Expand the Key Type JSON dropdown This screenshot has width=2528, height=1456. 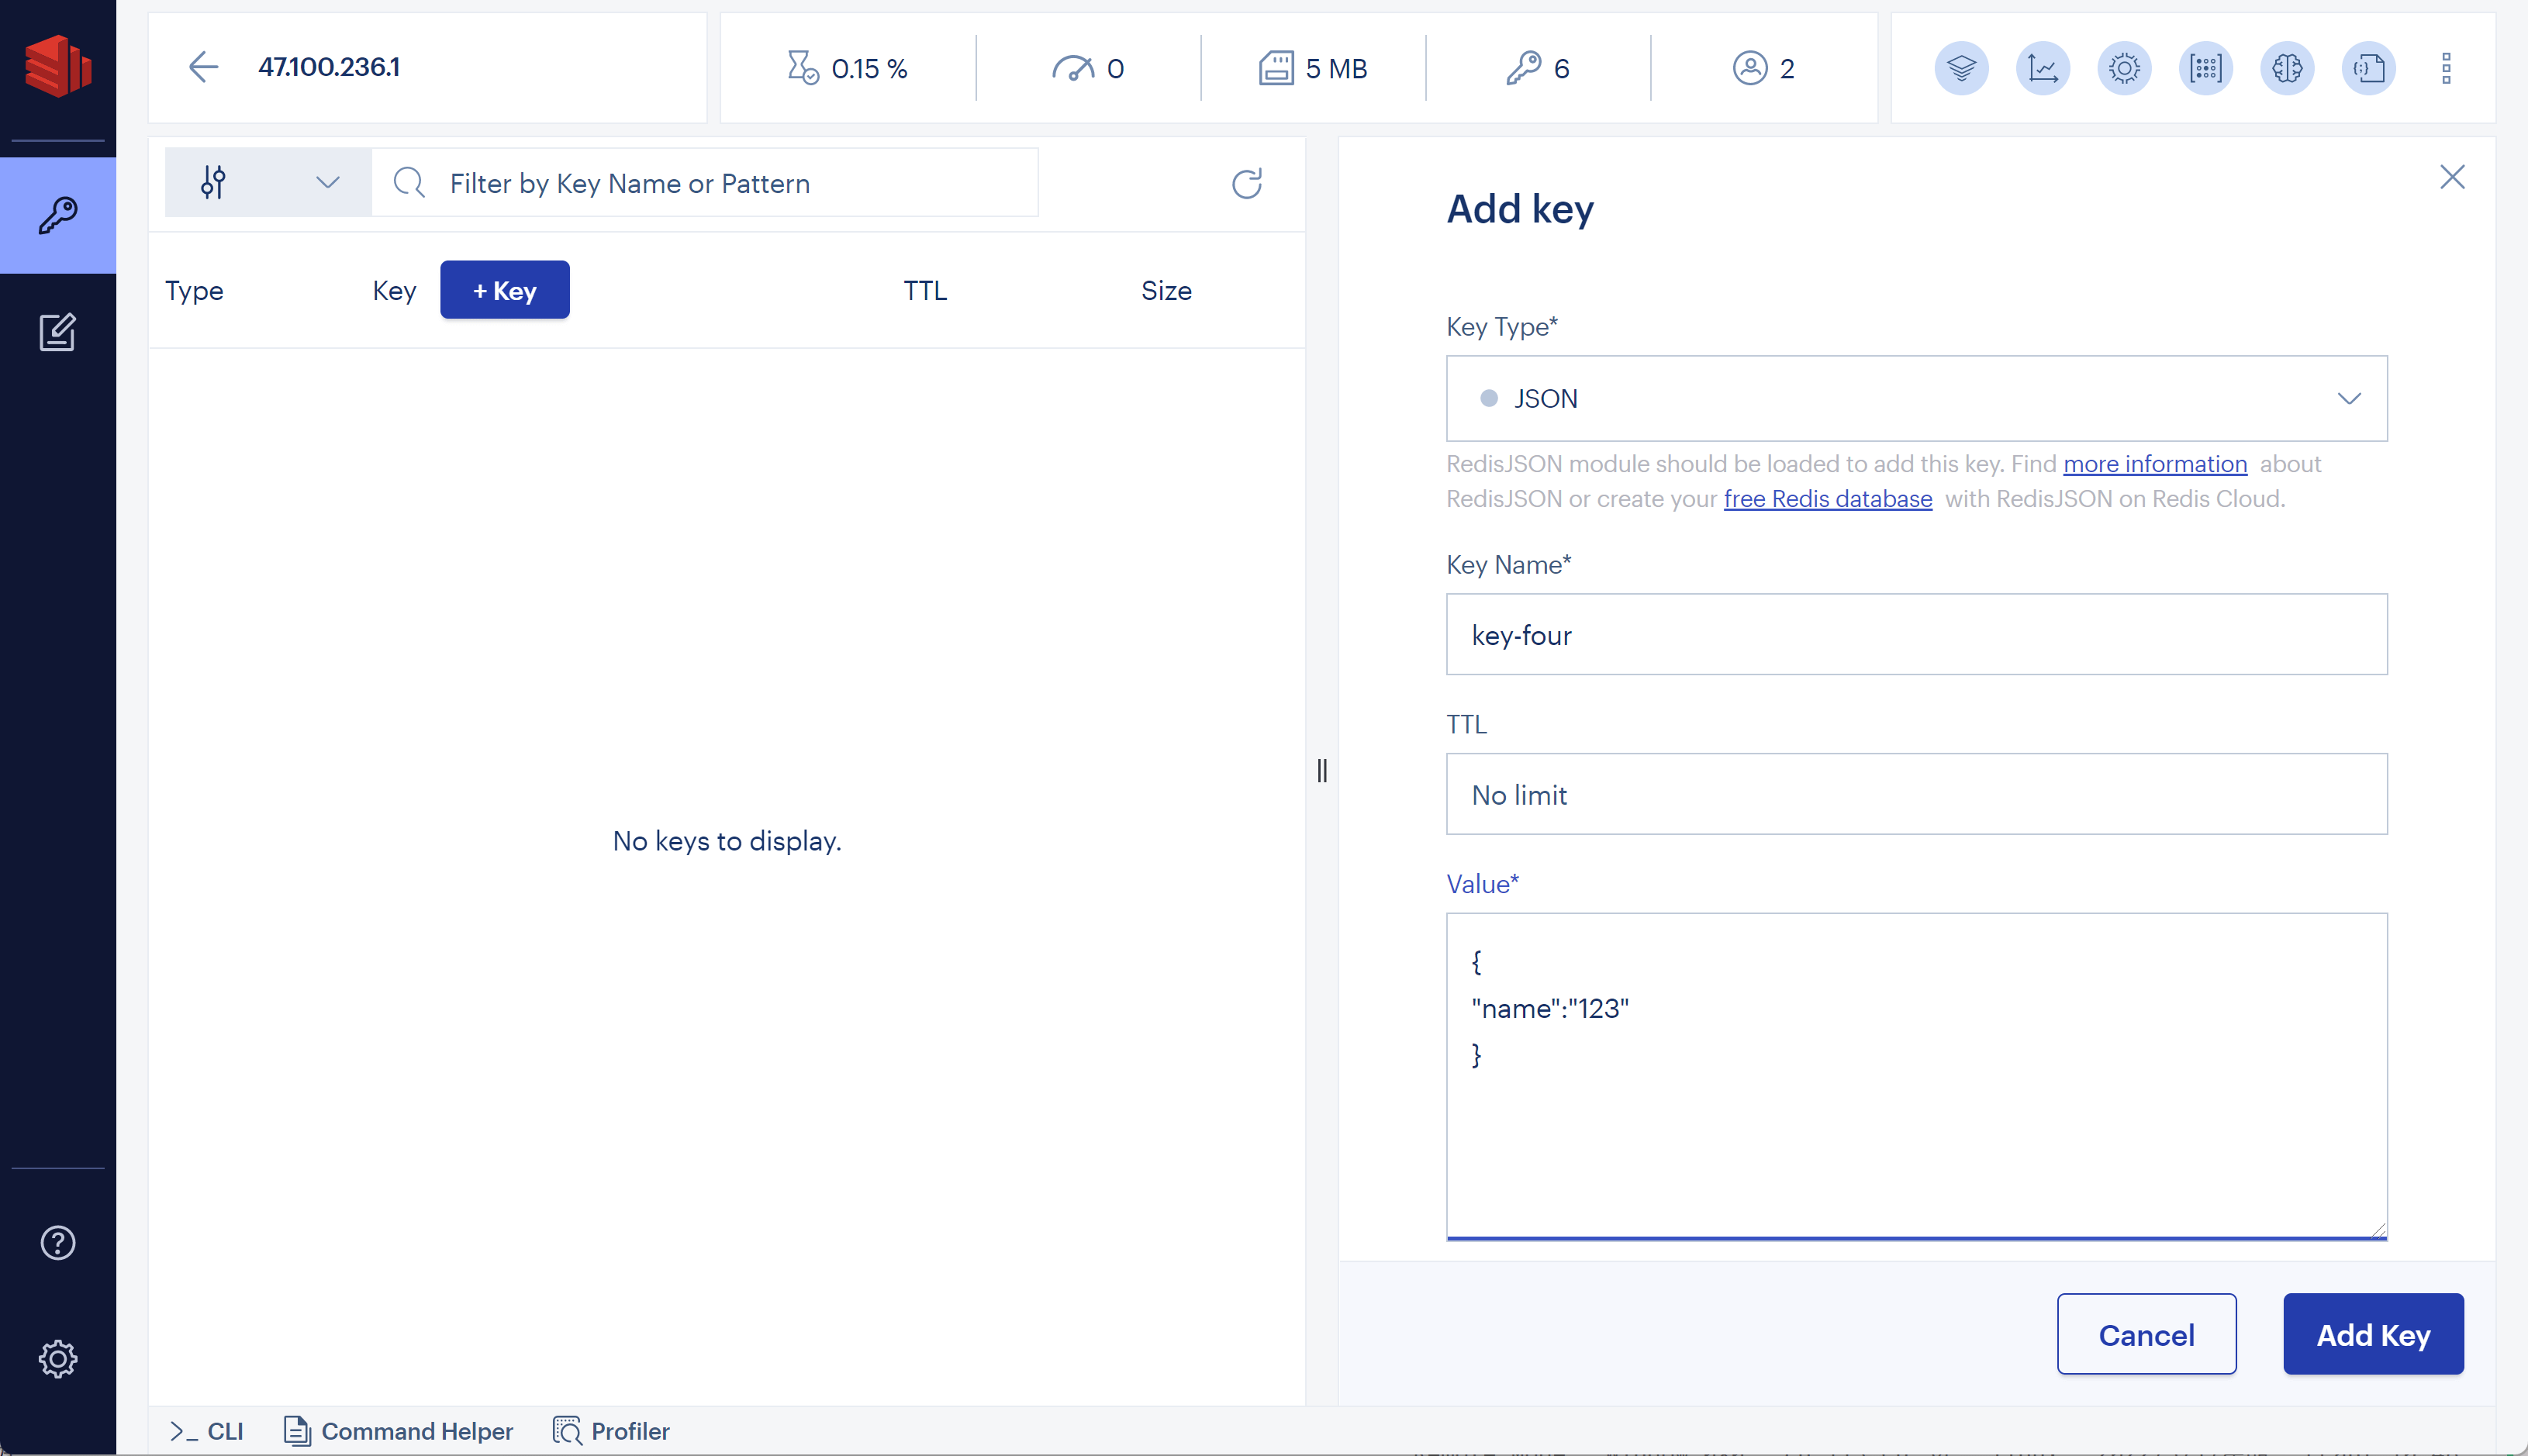tap(1916, 398)
